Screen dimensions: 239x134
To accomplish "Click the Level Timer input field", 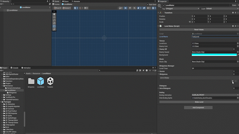I will tap(215, 68).
